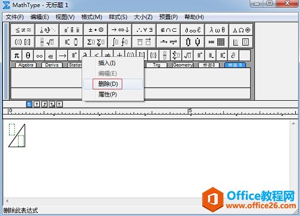Image resolution: width=300 pixels, height=216 pixels.
Task: Select the left-justified tab stop button
Action: click(29, 104)
